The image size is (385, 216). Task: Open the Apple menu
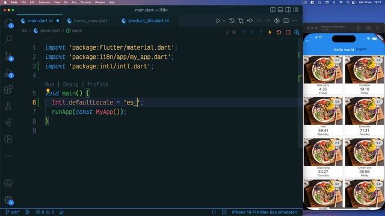(5, 2)
